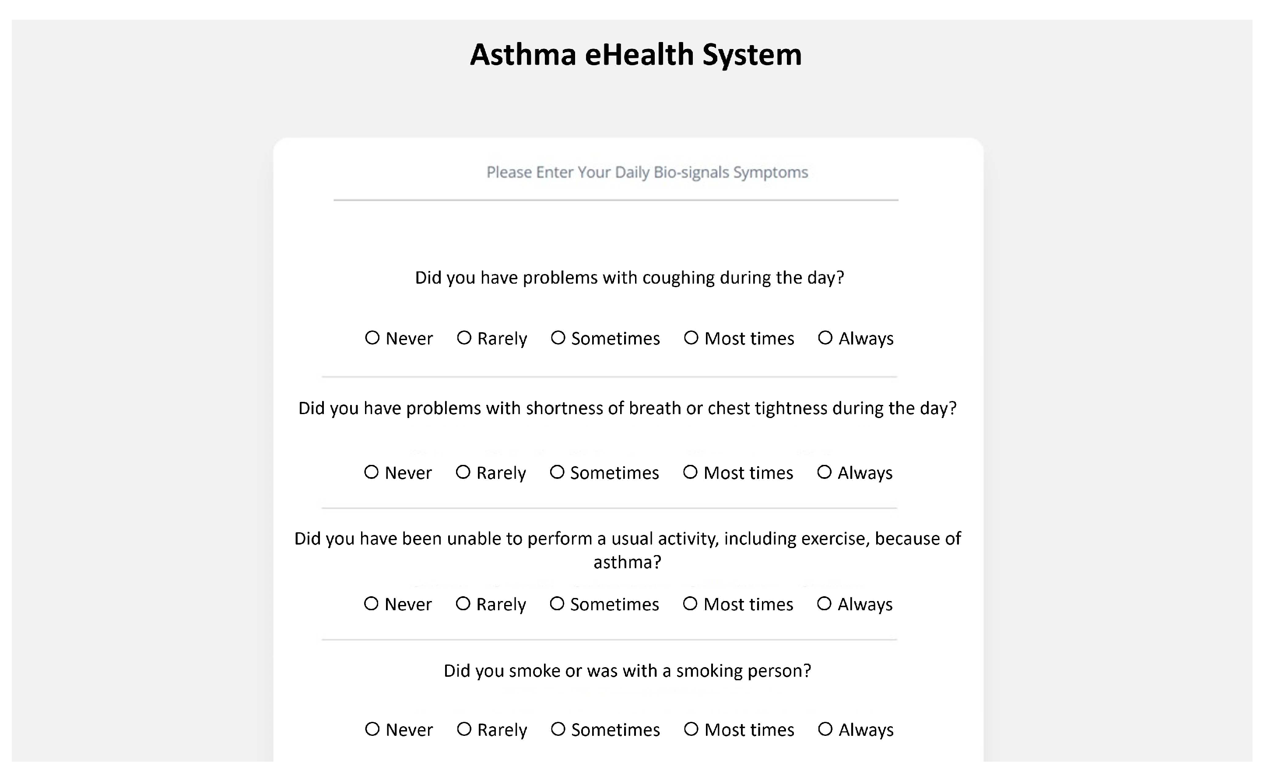Screen dimensions: 1267x777
Task: Choose Rarely for the coughing question
Action: point(464,338)
